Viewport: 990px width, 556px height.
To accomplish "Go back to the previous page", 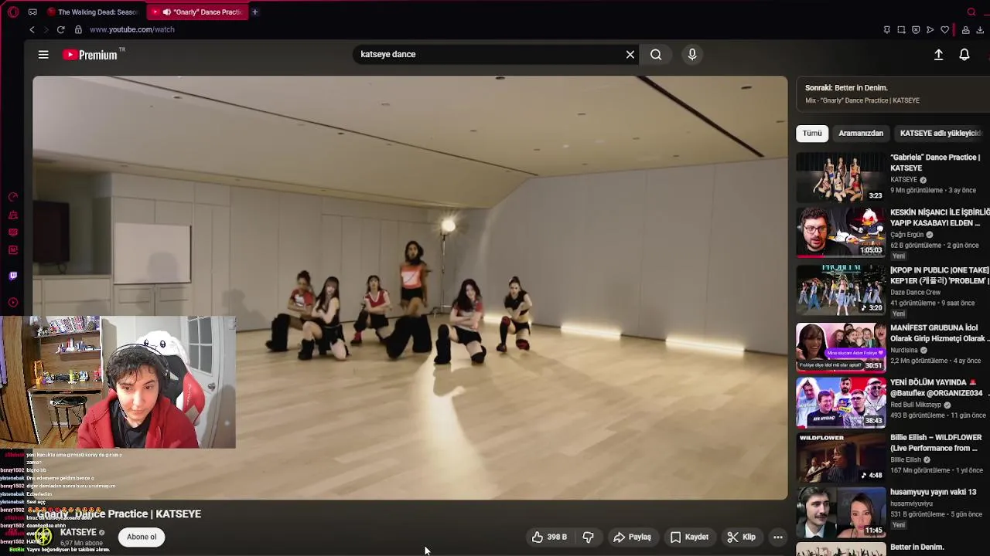I will click(x=32, y=29).
